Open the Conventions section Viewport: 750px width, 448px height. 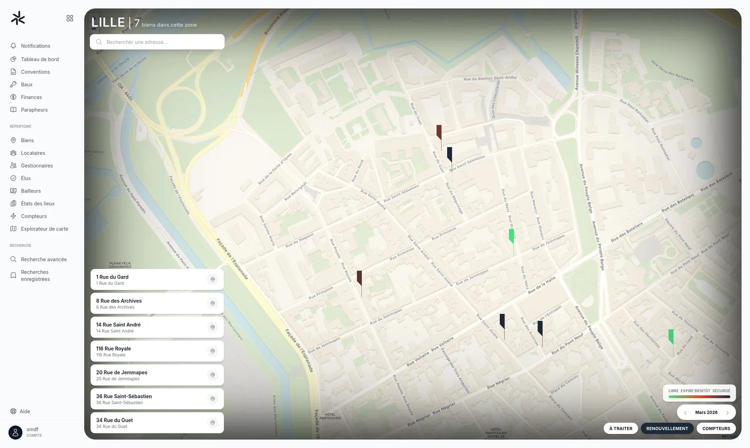click(x=35, y=72)
